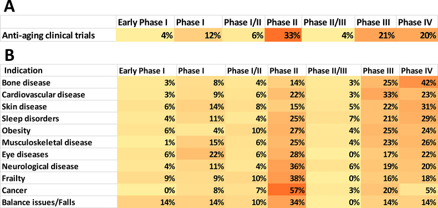
Task: Click the Frailty Phase II 38% cell
Action: tap(287, 178)
